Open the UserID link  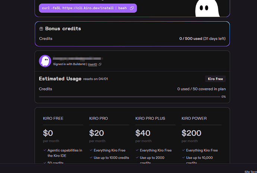pos(92,64)
